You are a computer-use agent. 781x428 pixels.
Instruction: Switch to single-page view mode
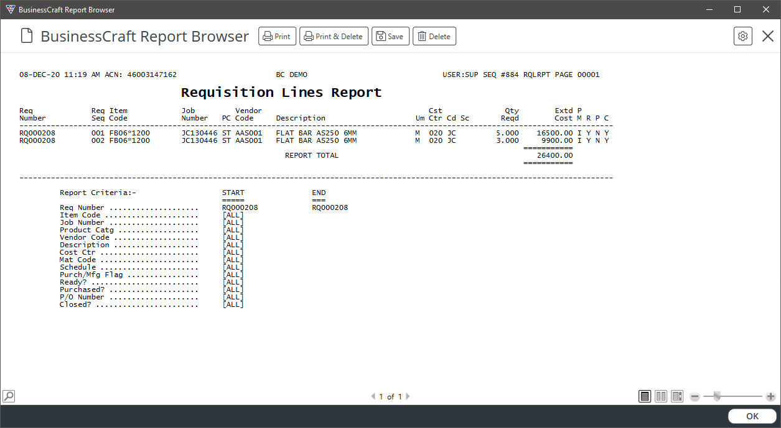645,396
